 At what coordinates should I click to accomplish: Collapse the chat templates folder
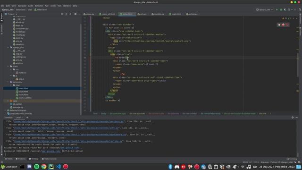pos(11,85)
